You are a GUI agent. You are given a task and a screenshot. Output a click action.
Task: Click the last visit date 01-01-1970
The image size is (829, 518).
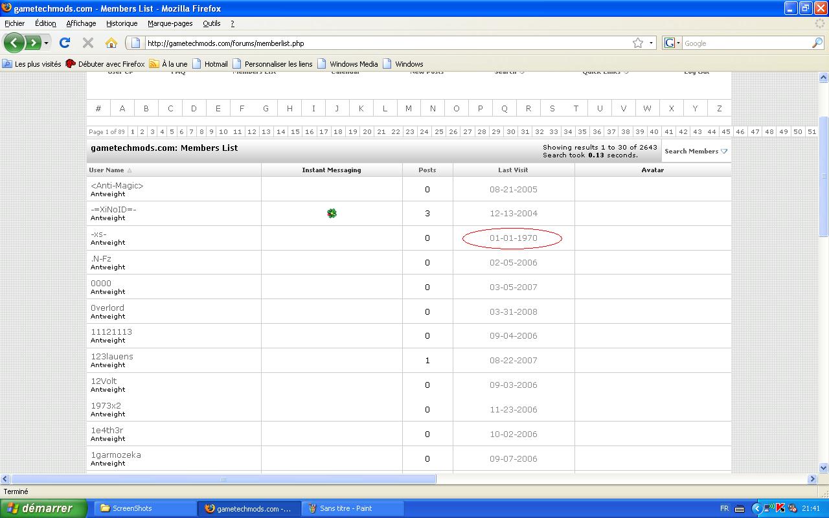pyautogui.click(x=514, y=238)
